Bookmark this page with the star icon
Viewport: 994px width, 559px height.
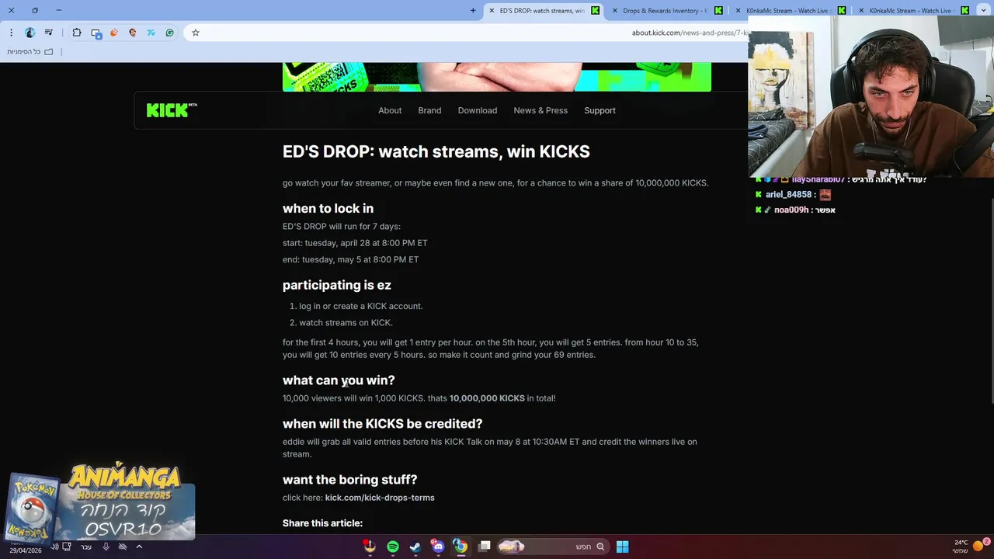(x=196, y=33)
